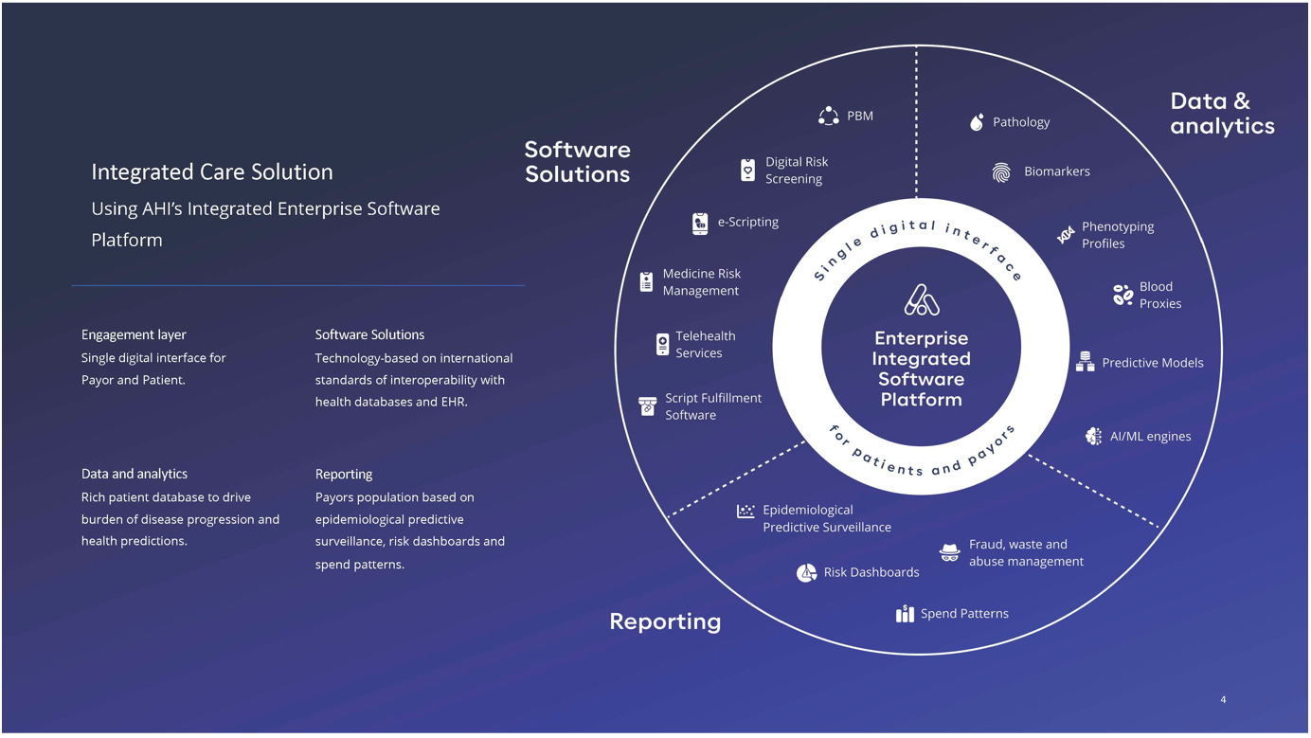Click the Medicine Risk Management icon
Screen dimensions: 1311x738
pyautogui.click(x=646, y=281)
